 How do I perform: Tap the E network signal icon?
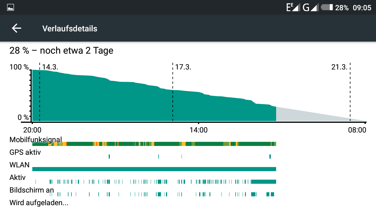[x=293, y=7]
